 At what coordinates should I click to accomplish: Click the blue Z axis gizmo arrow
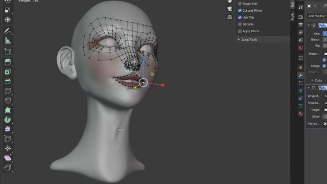tap(143, 62)
